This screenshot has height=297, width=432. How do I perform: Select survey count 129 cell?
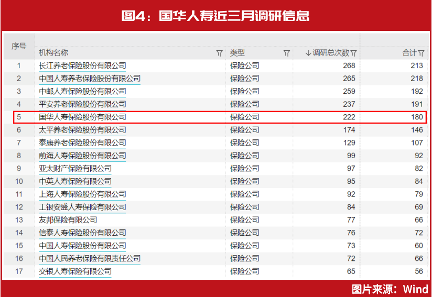click(349, 143)
